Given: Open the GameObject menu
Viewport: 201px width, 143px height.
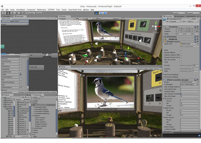Looking at the screenshot, I should 21,10.
